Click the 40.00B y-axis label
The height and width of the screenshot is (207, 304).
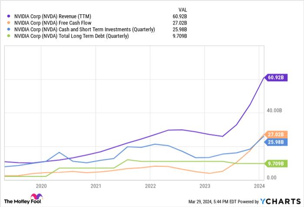pos(274,110)
